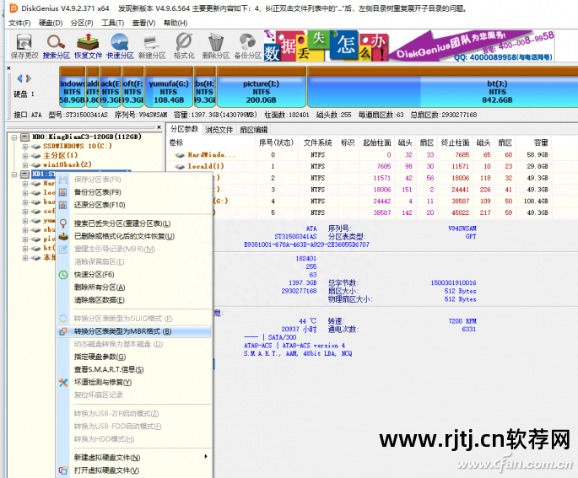The height and width of the screenshot is (478, 578).
Task: Choose 清除扇区数据(E) from context menu
Action: (134, 300)
